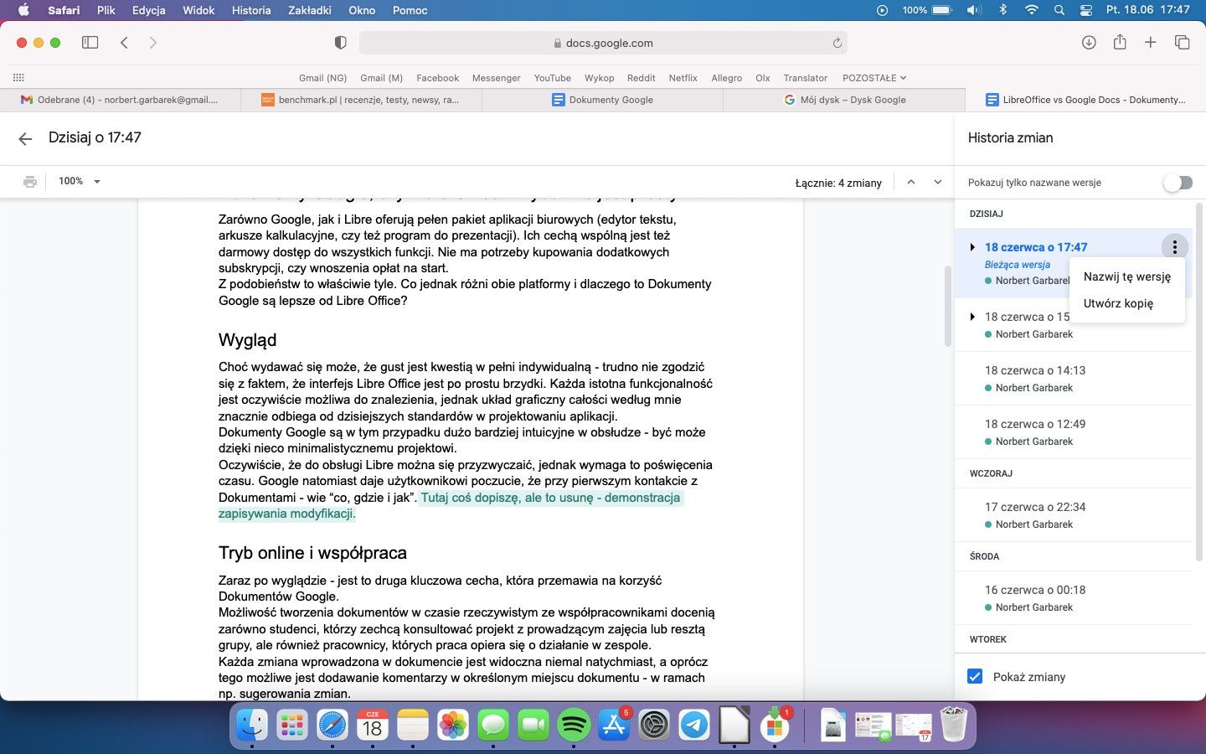Open the Safari share menu
The height and width of the screenshot is (754, 1206).
[x=1120, y=42]
